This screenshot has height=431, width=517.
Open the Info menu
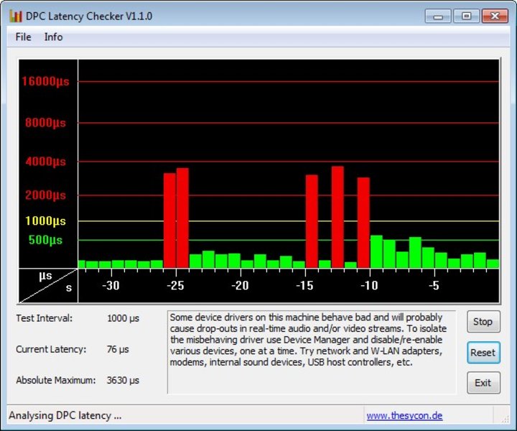pos(53,37)
